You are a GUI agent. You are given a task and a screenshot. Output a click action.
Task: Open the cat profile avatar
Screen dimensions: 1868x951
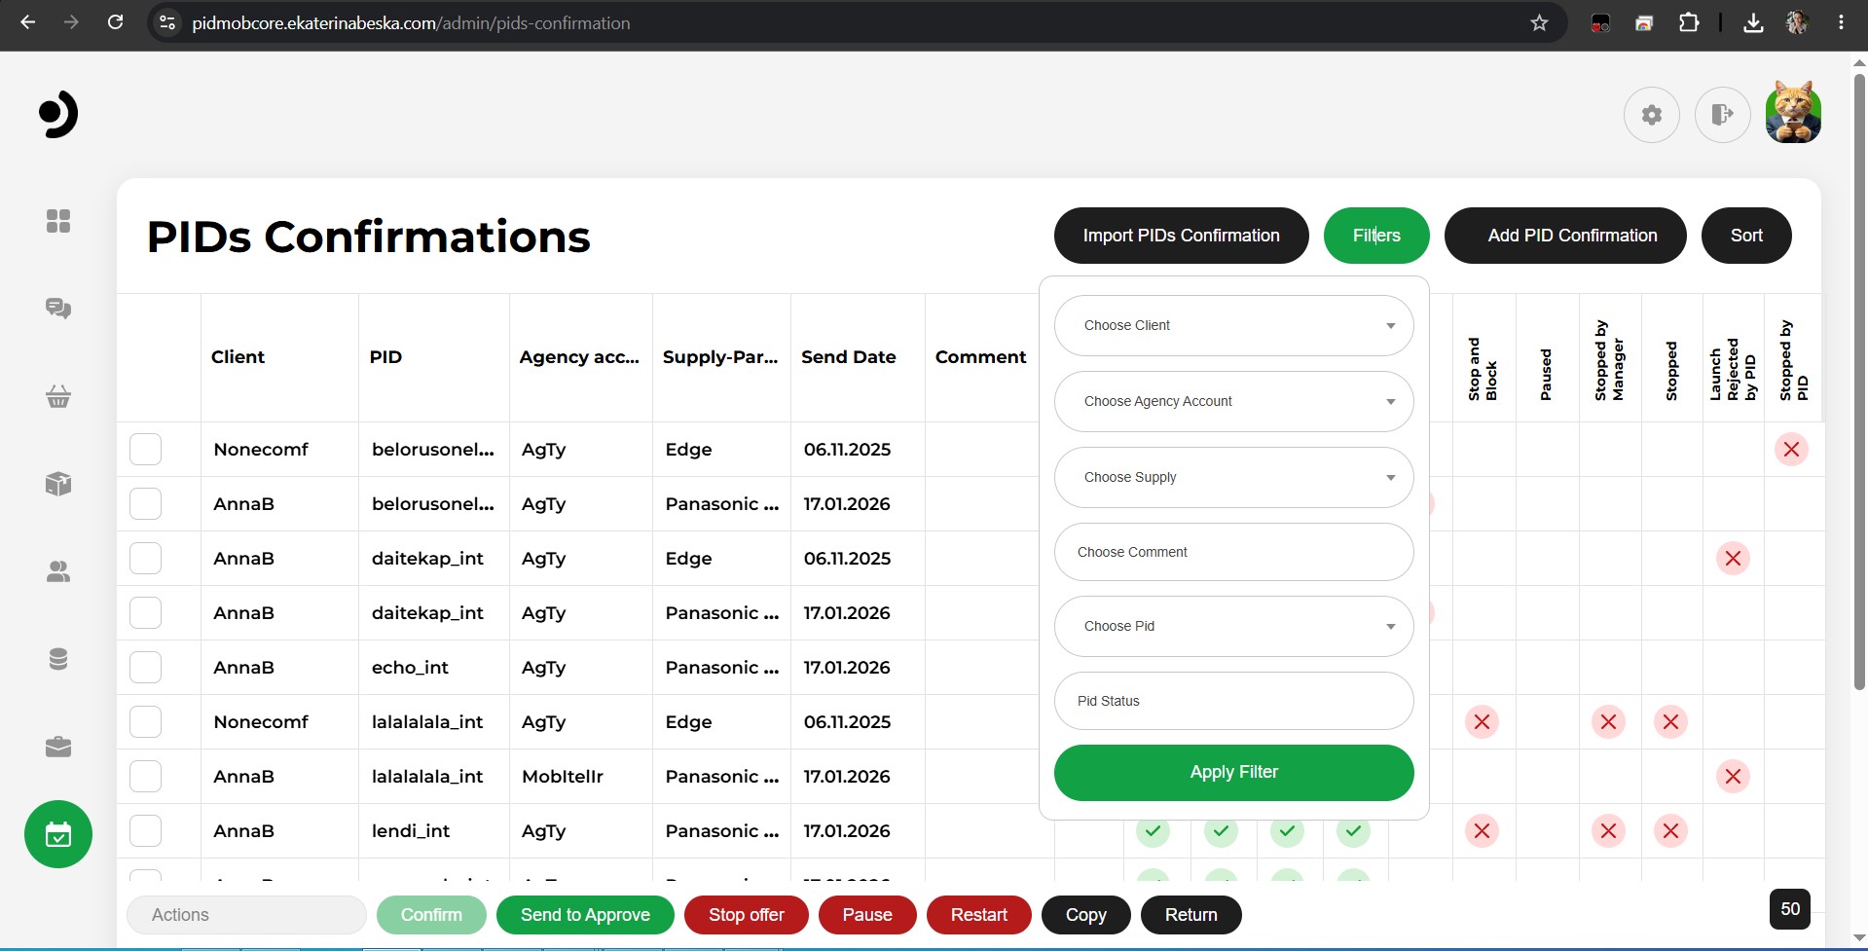(x=1793, y=113)
